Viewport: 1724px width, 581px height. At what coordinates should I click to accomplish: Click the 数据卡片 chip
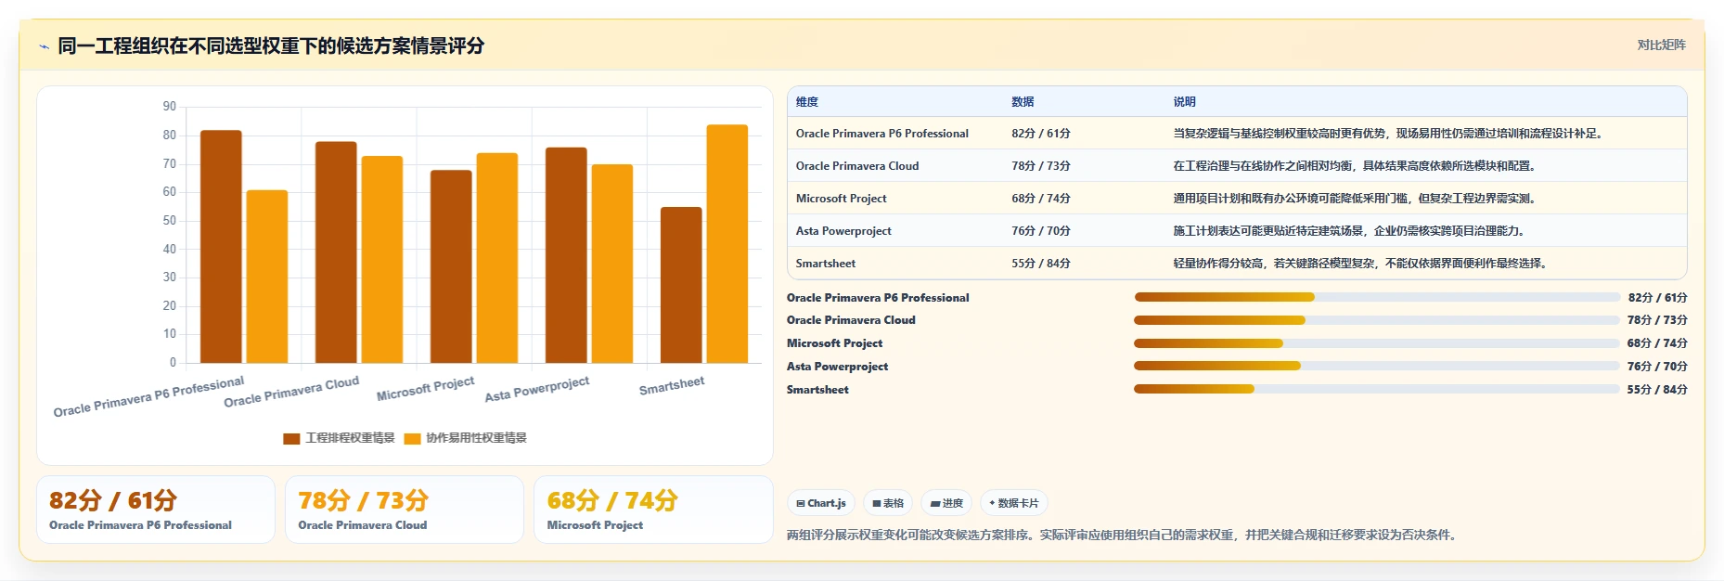click(1013, 503)
